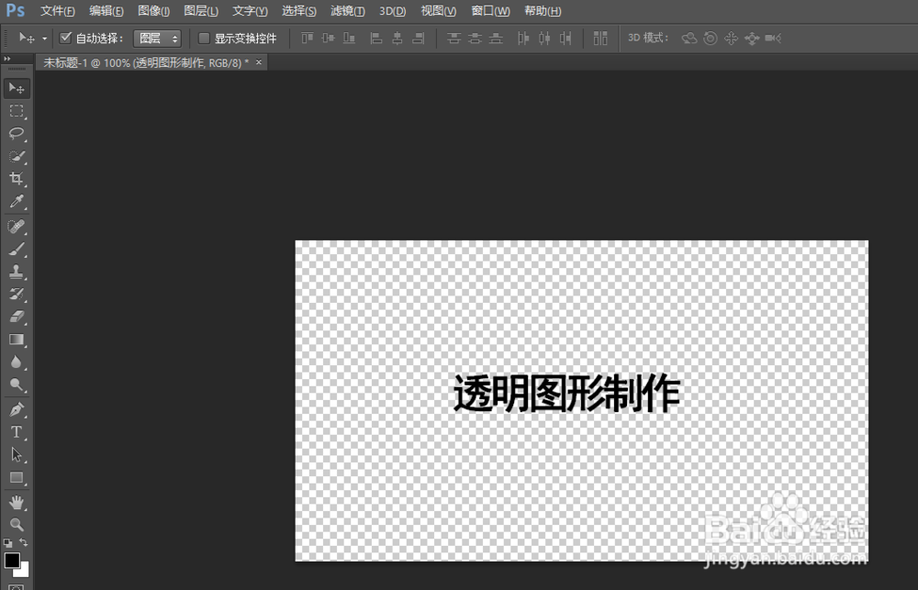Click the align horizontal centers icon
Viewport: 918px width, 590px height.
click(397, 38)
